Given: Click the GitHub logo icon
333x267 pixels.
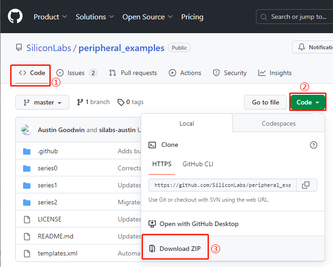Looking at the screenshot, I should [x=15, y=17].
